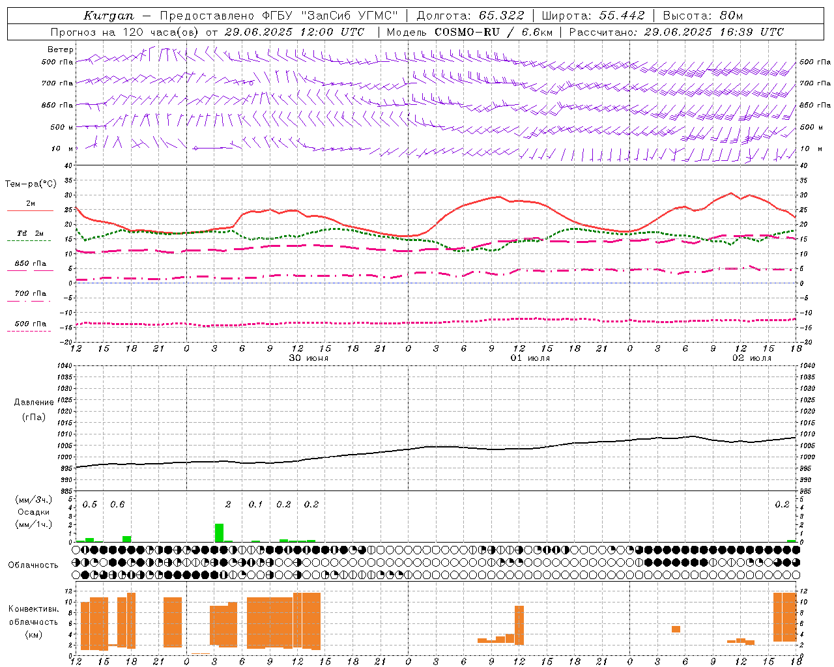The width and height of the screenshot is (834, 667).
Task: Click the 'Td 2м' dew point legend entry
Action: point(31,233)
